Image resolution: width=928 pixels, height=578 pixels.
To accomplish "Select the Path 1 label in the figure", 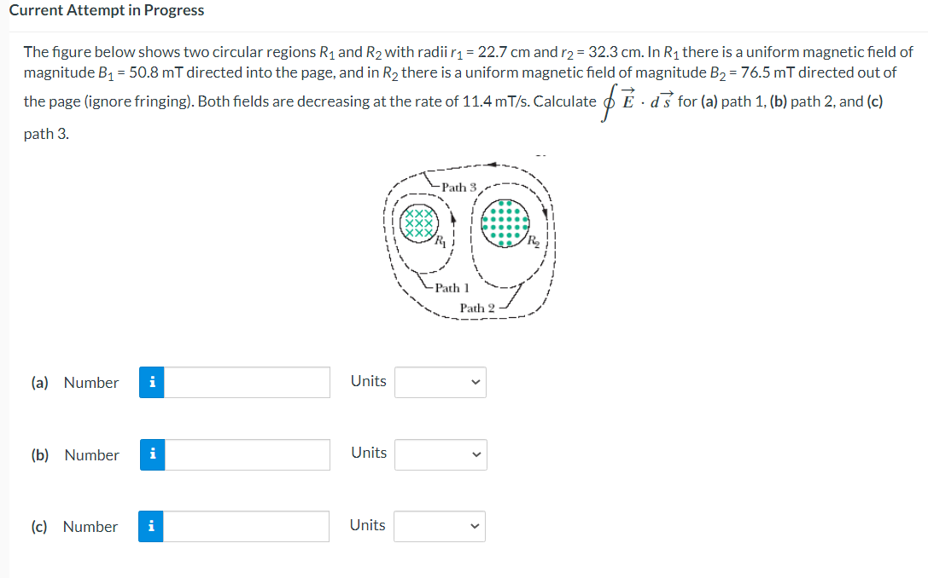I will (450, 288).
